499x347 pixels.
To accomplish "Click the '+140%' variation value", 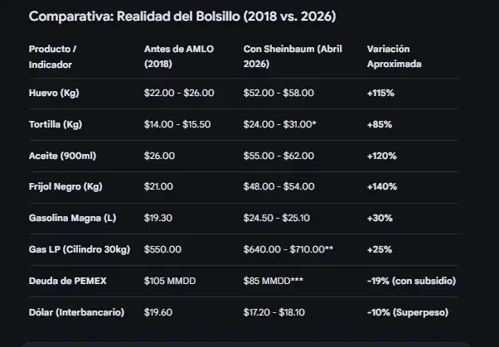I will (381, 186).
